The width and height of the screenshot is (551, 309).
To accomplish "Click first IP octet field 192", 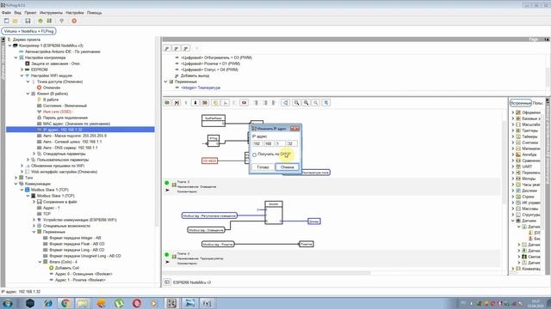I will pos(257,143).
